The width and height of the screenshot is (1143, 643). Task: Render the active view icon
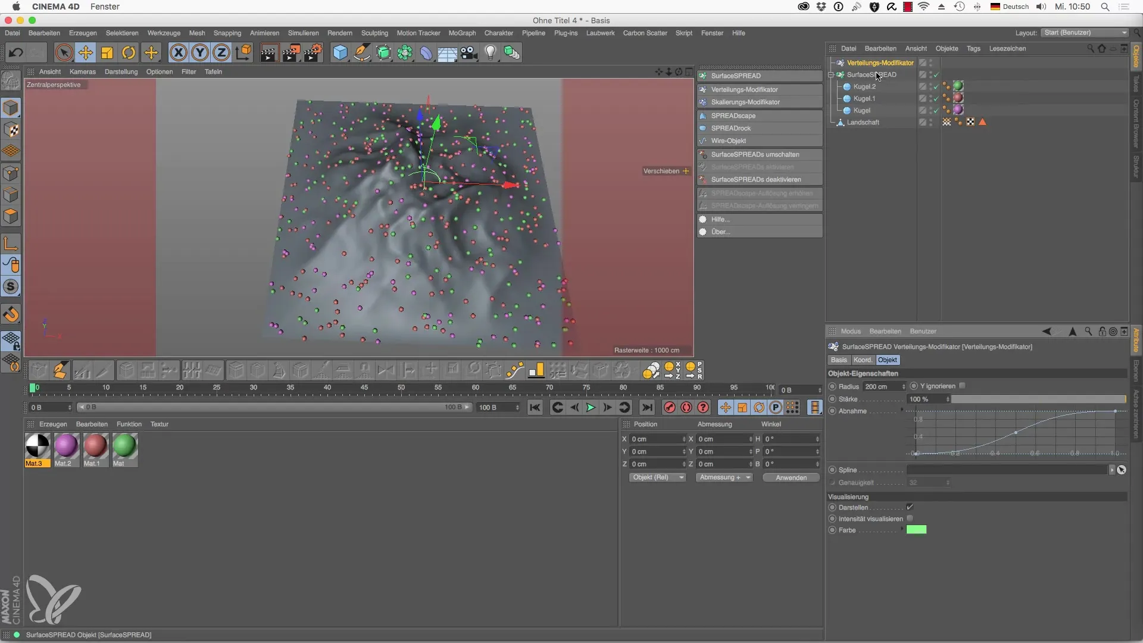[268, 53]
